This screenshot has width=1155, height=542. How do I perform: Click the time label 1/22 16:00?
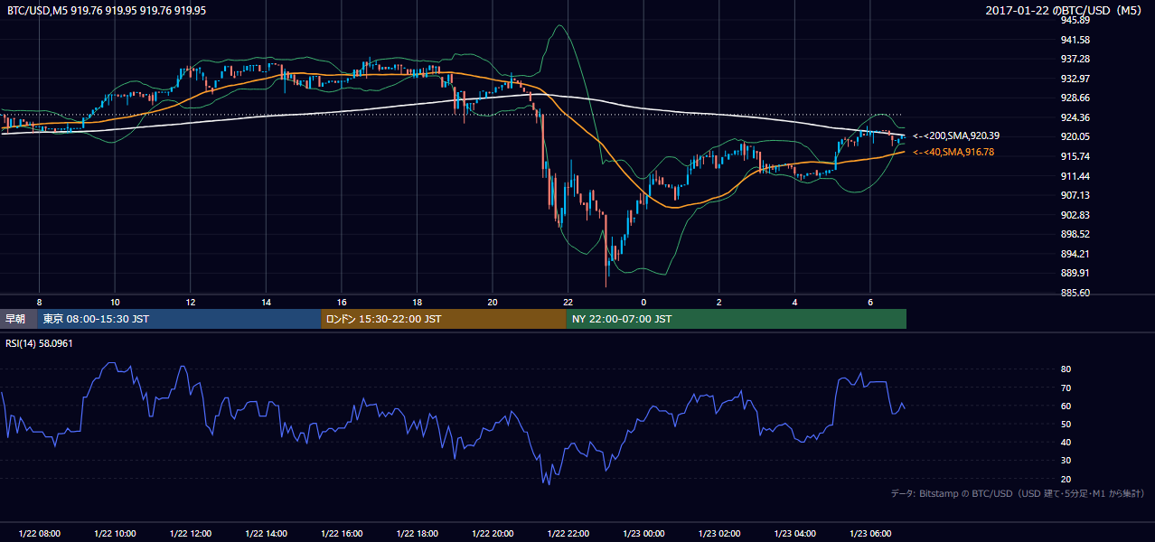341,534
